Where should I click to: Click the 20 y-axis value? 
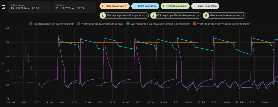click(8, 85)
